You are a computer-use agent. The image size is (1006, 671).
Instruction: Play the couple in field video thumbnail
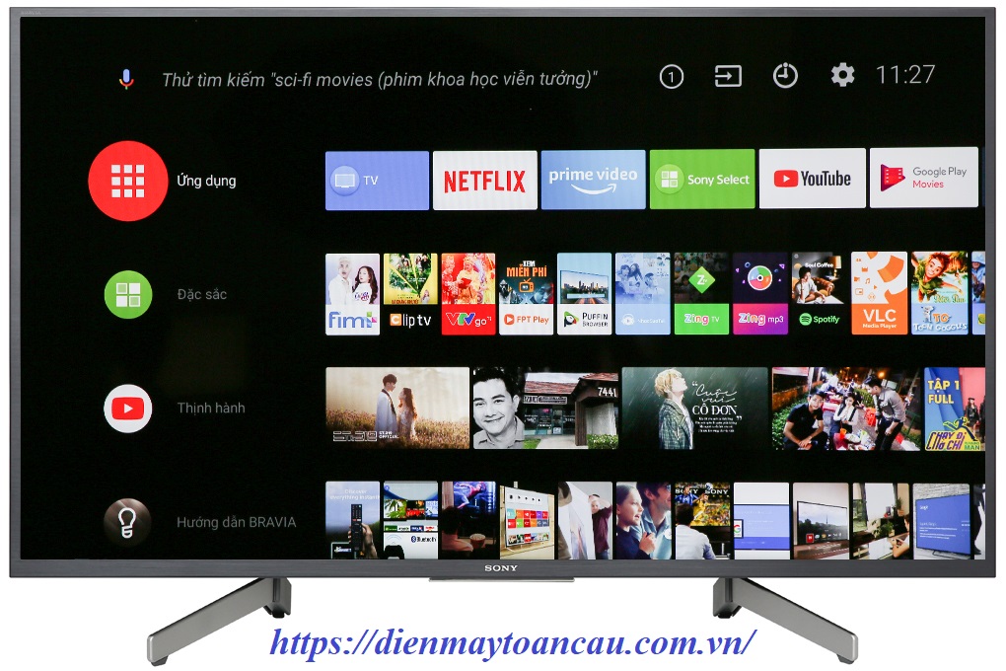(x=397, y=408)
